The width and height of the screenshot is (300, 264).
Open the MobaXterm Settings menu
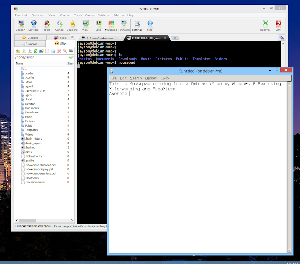click(x=103, y=15)
